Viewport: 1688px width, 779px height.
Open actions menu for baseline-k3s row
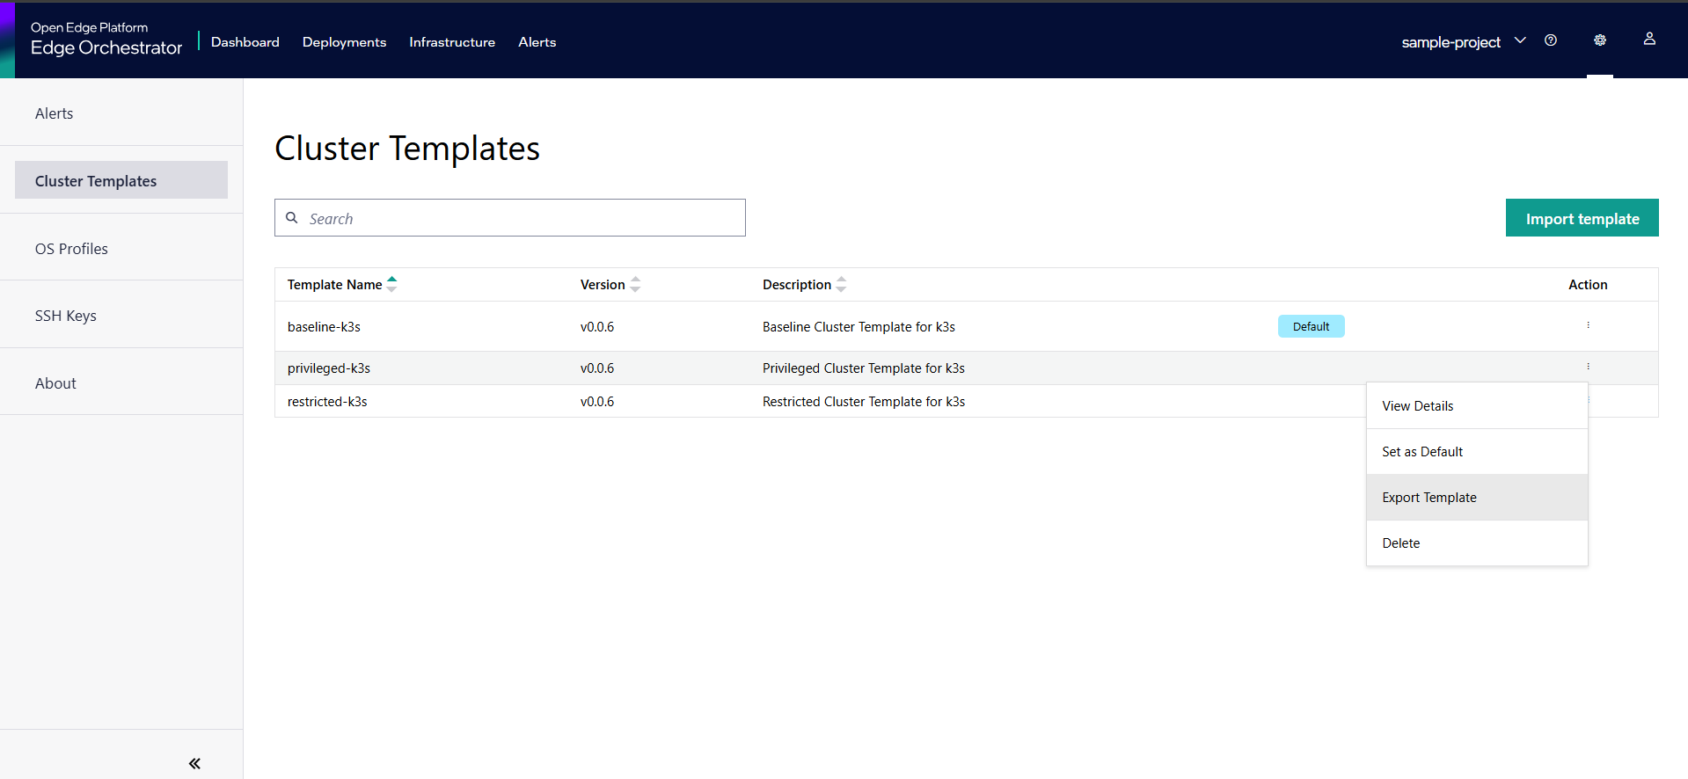1588,325
